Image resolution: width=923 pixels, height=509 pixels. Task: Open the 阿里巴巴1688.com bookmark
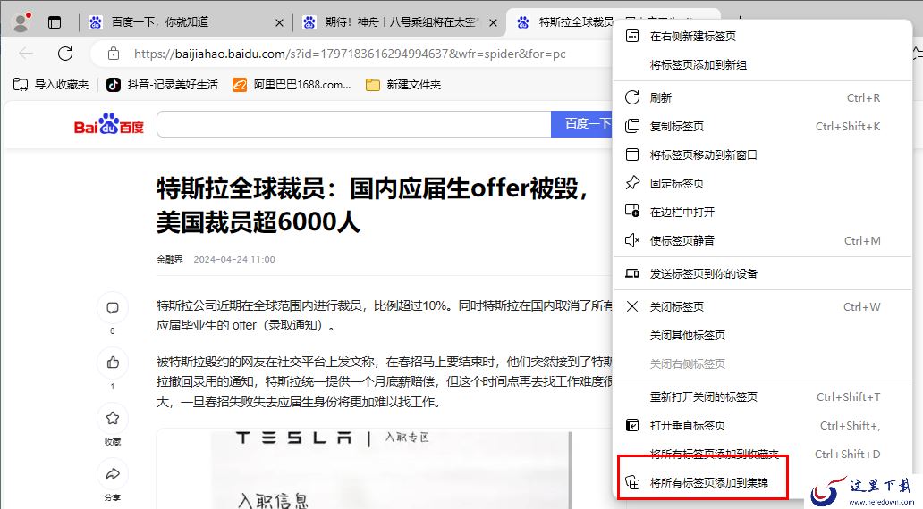click(x=292, y=85)
